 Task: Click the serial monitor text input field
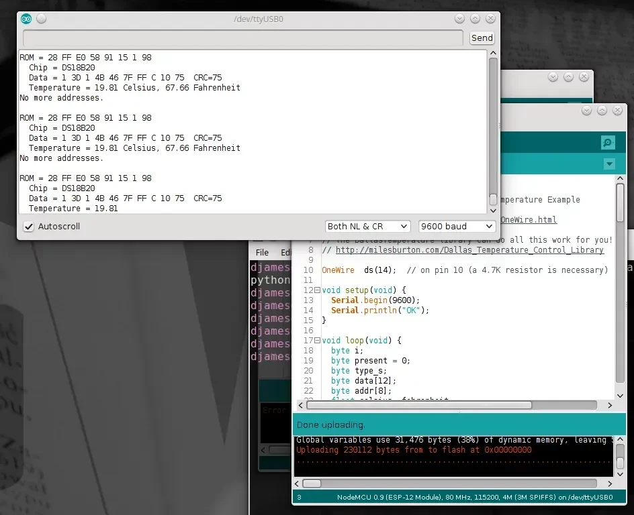[x=242, y=38]
